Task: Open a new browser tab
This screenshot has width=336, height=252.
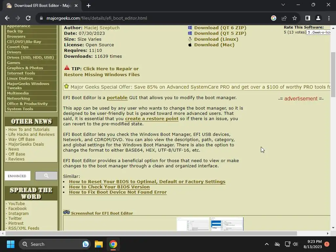Action: coord(89,6)
